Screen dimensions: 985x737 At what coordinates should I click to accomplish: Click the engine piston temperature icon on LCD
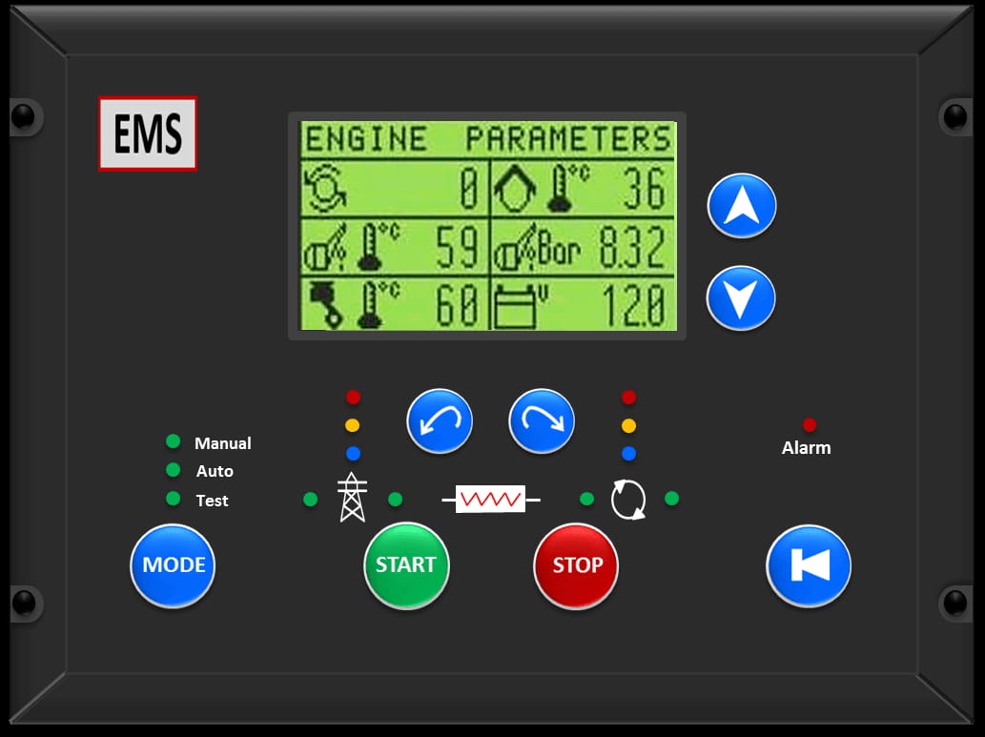tap(353, 304)
